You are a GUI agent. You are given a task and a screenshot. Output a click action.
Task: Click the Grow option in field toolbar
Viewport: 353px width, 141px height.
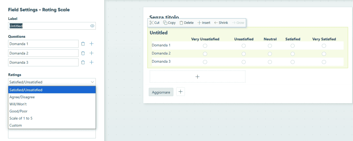238,23
